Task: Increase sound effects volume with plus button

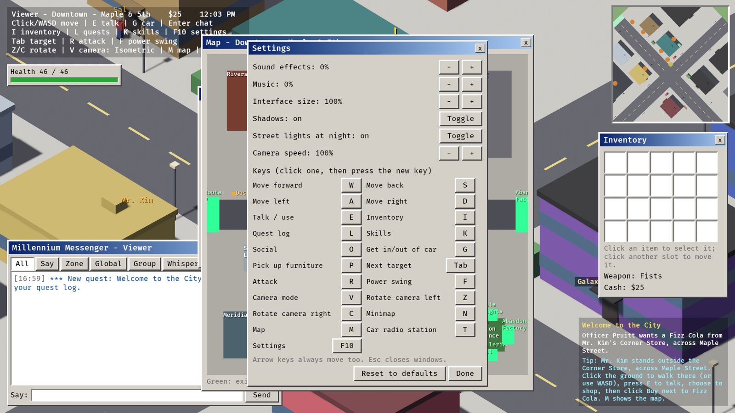Action: [472, 67]
